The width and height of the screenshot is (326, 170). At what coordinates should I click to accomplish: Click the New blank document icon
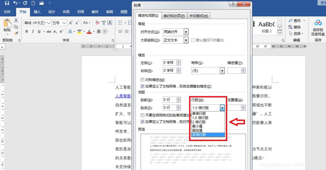tap(33, 3)
